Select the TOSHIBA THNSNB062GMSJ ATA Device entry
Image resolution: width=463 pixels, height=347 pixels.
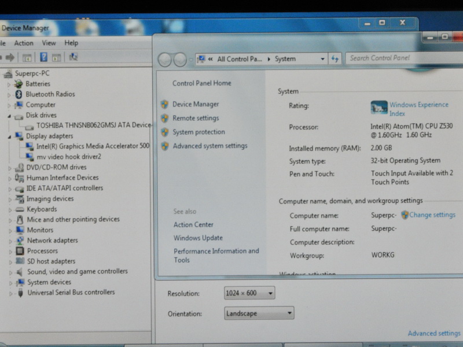[93, 125]
